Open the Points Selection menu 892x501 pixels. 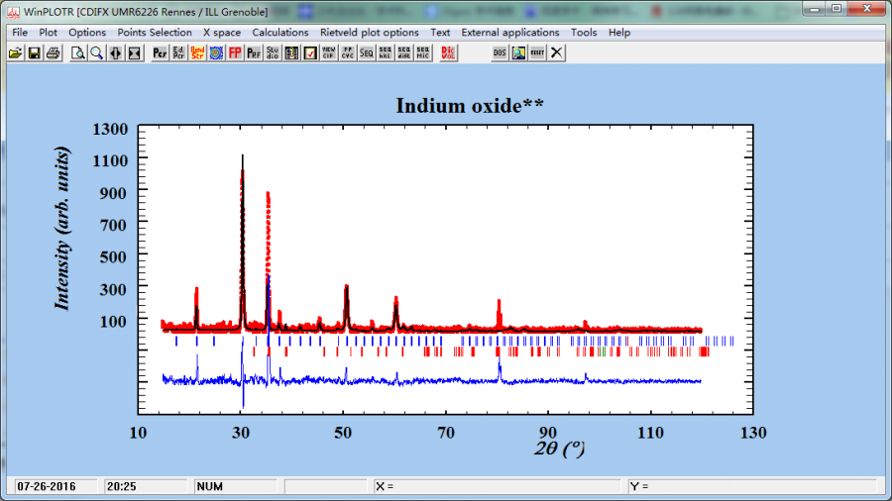point(155,33)
